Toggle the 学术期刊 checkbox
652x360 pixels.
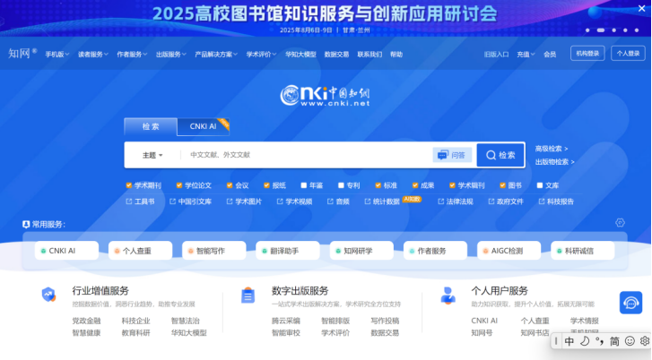[129, 185]
